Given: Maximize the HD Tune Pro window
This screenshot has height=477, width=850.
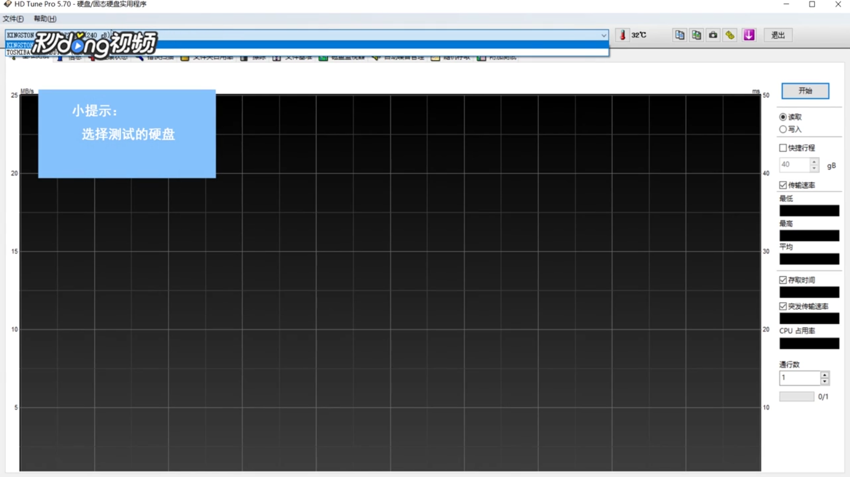Looking at the screenshot, I should pyautogui.click(x=812, y=4).
